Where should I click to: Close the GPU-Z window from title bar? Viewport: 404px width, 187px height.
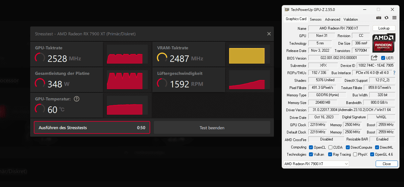point(392,10)
